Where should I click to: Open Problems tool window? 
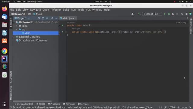coord(54,104)
